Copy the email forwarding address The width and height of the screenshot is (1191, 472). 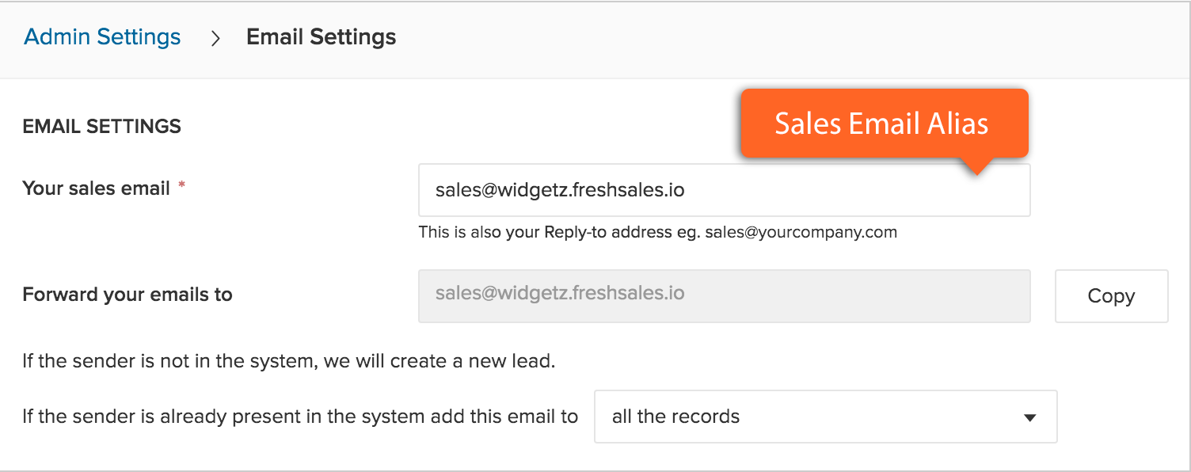[1110, 295]
